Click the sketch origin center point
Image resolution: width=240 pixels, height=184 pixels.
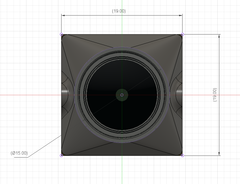[122, 95]
